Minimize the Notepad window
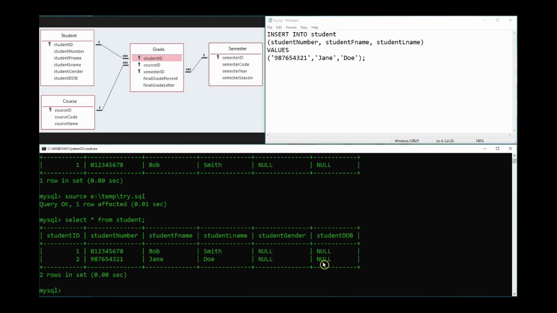The height and width of the screenshot is (313, 557). coord(485,20)
